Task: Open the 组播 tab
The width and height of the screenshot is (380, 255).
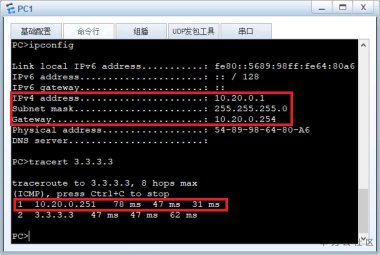Action: [141, 31]
